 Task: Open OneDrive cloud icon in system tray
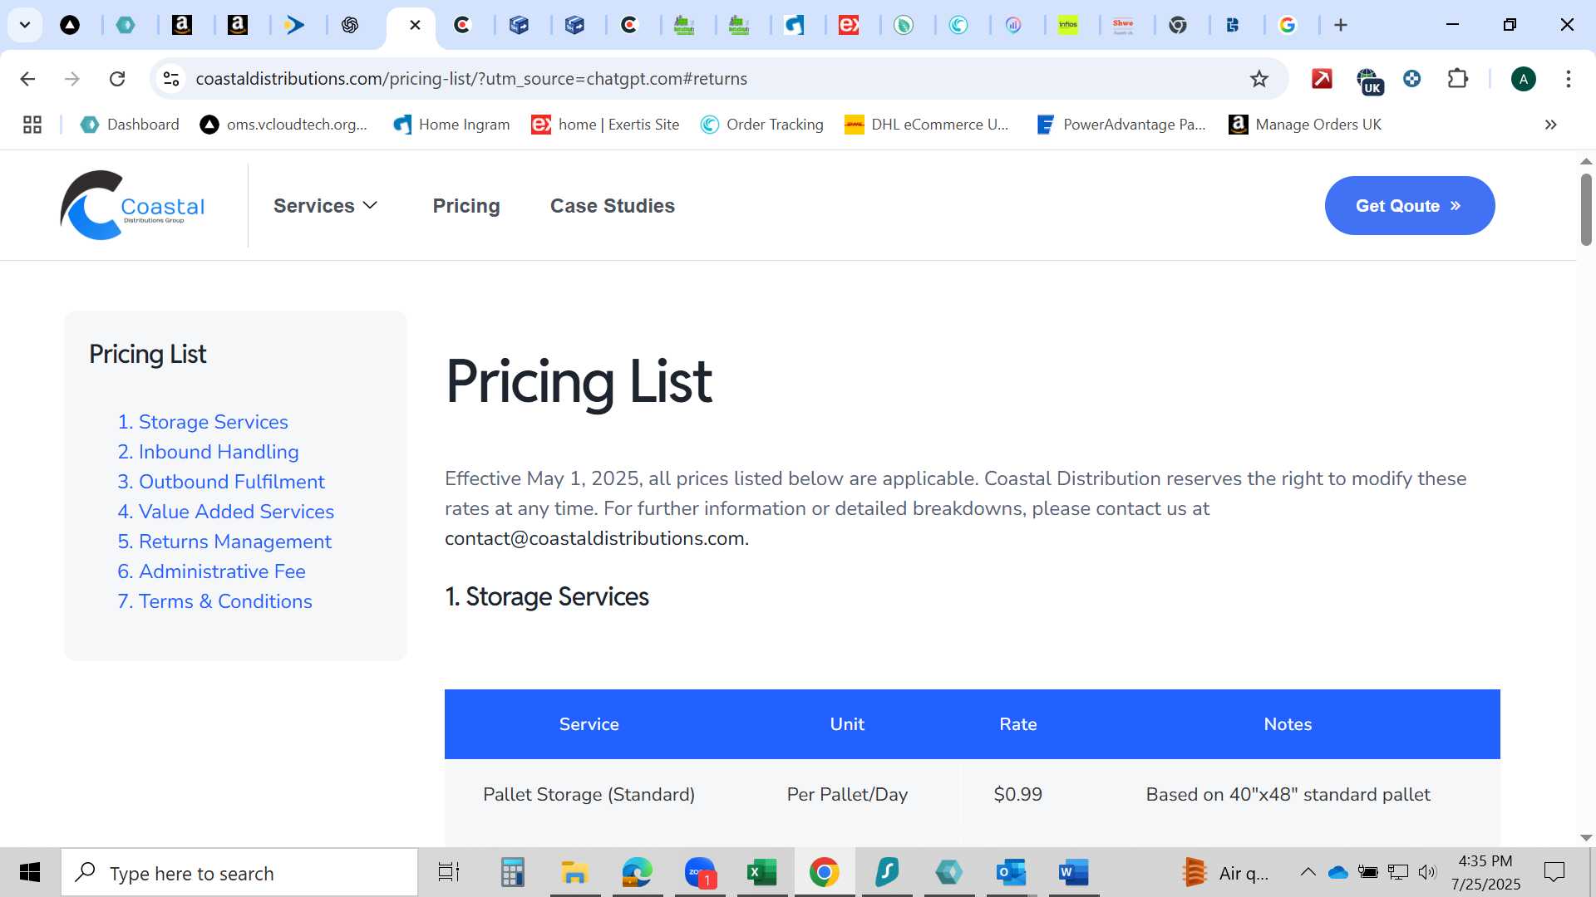coord(1337,872)
